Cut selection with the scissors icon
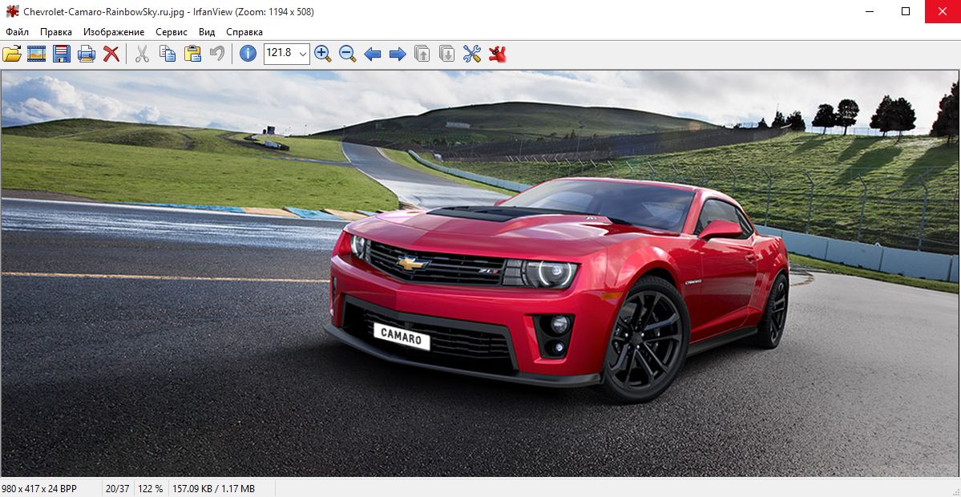Viewport: 961px width, 497px height. click(142, 54)
